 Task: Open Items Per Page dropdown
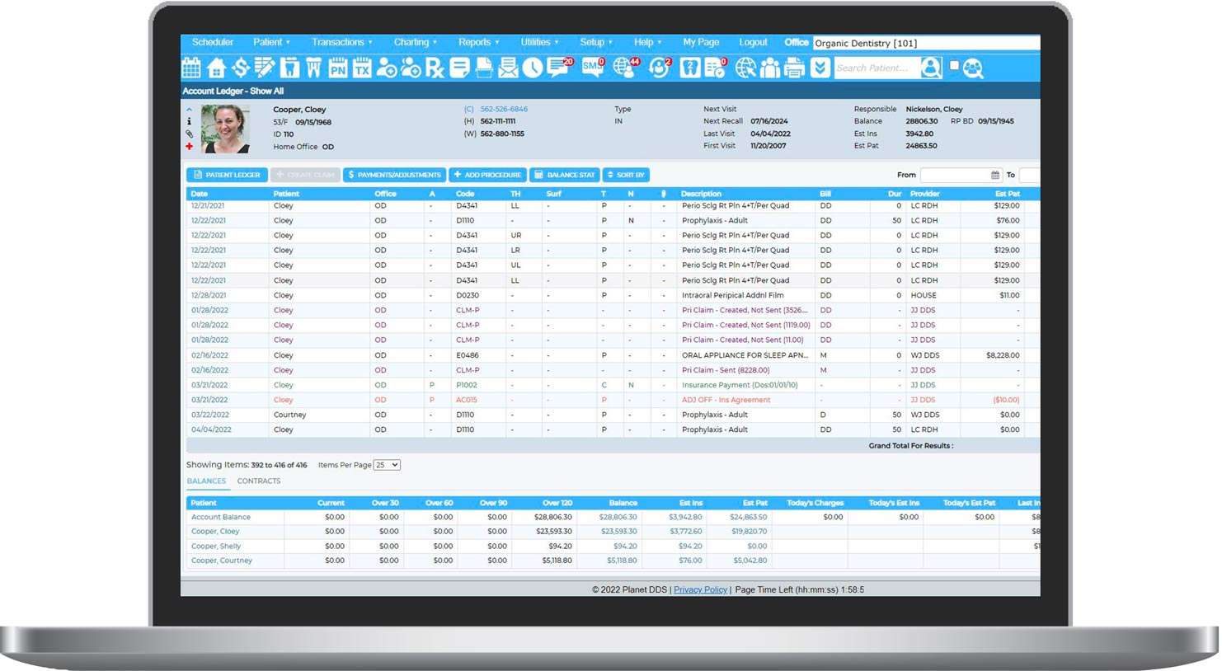click(x=387, y=465)
